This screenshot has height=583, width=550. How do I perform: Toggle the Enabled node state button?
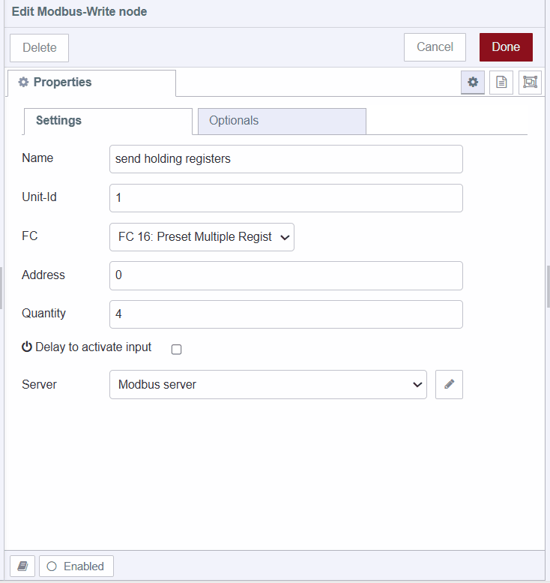tap(76, 566)
